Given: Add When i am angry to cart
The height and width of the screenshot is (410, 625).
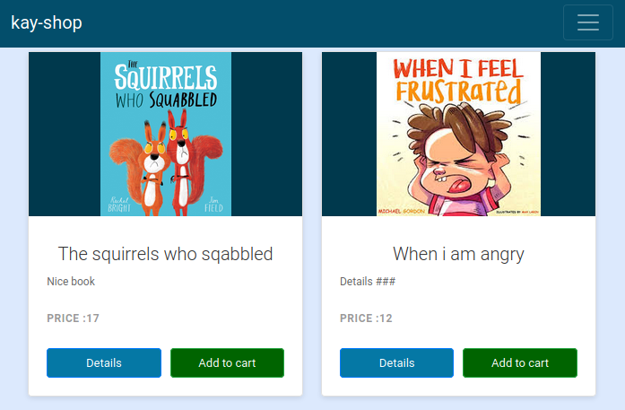Looking at the screenshot, I should [520, 363].
